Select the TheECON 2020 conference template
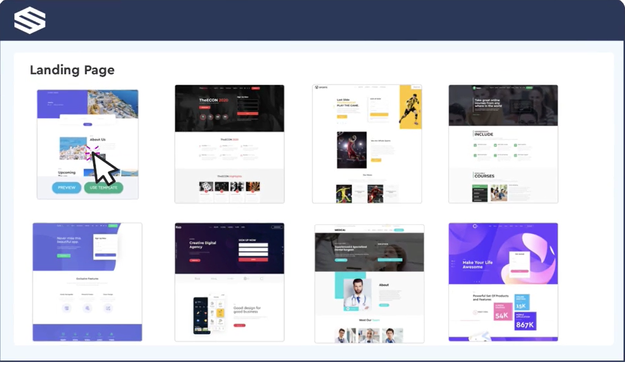 [229, 144]
